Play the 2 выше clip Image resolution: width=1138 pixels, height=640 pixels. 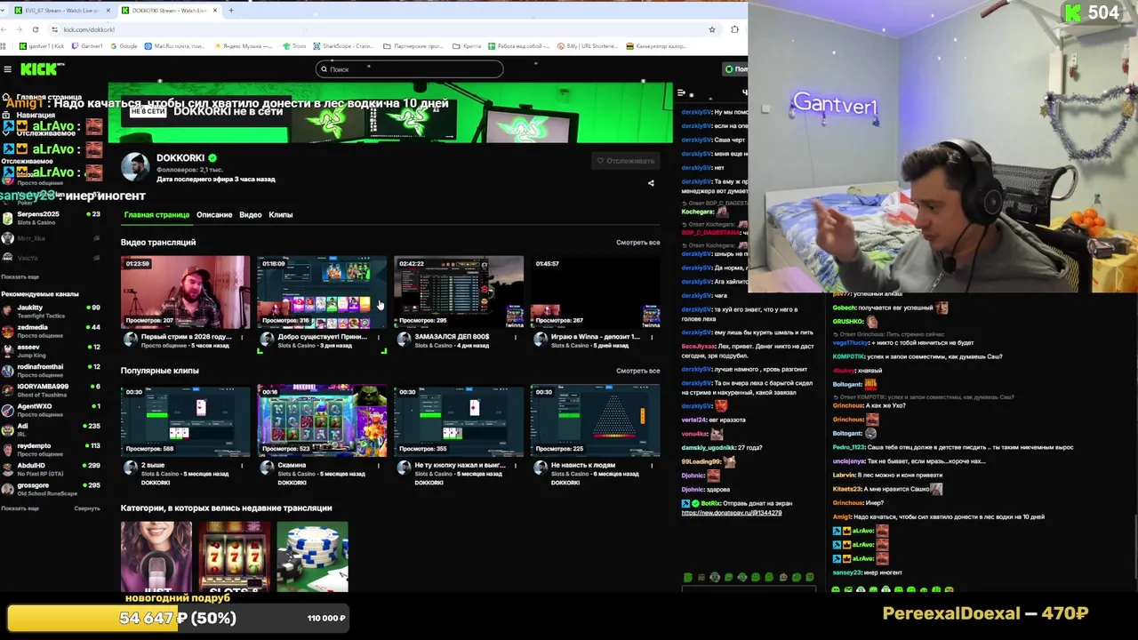point(186,420)
